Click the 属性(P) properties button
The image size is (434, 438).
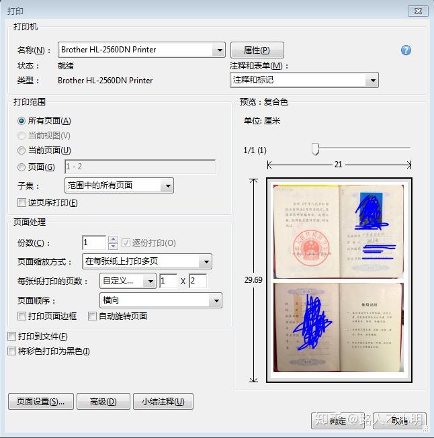click(x=257, y=50)
